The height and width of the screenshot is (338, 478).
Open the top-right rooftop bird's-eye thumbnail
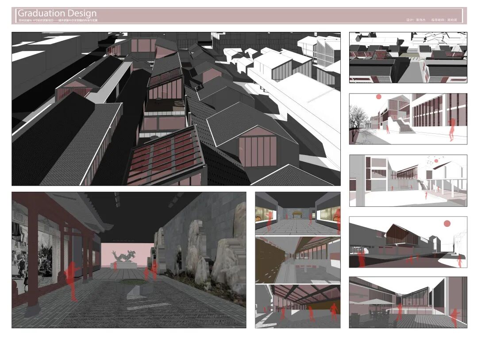(x=408, y=58)
